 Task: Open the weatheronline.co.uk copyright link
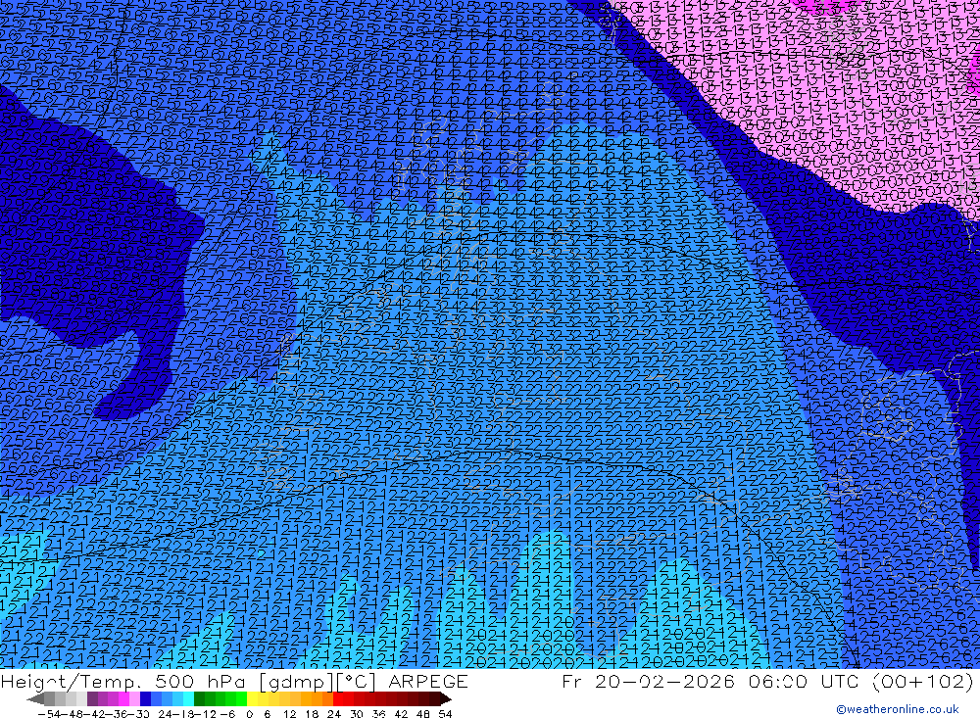pyautogui.click(x=898, y=709)
